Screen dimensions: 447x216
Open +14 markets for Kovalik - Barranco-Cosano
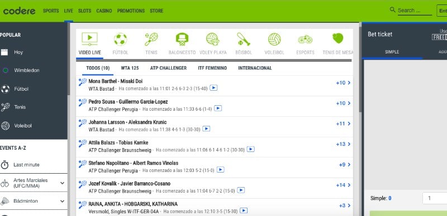[343, 185]
